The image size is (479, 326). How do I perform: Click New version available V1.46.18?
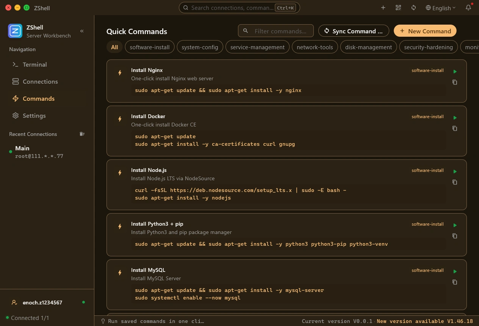point(425,321)
